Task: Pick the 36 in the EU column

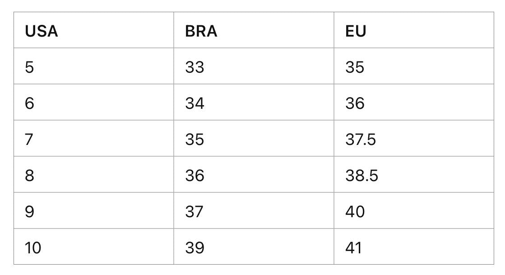Action: point(355,103)
